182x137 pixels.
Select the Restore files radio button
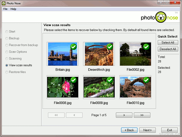(x=7, y=72)
